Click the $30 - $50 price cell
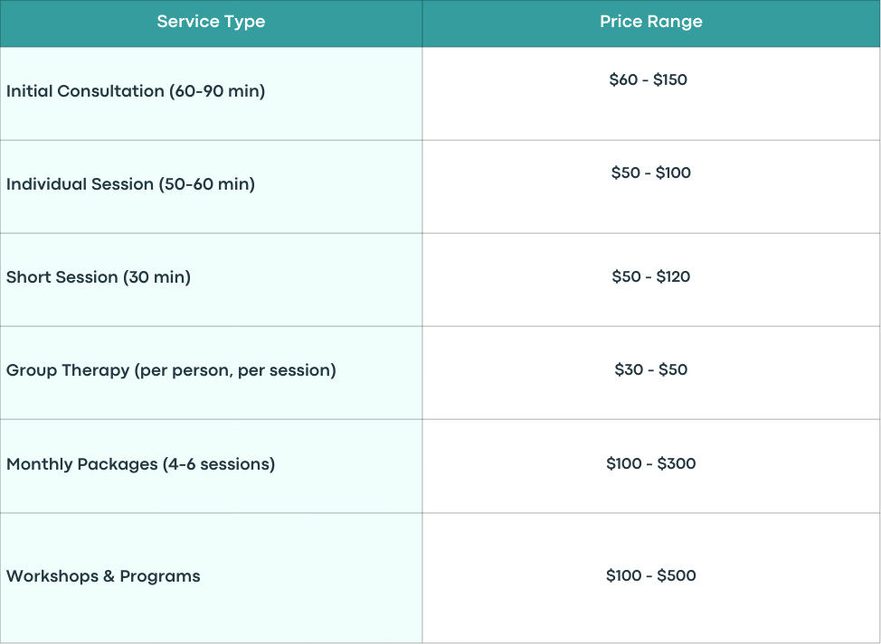The image size is (881, 644). pyautogui.click(x=651, y=373)
